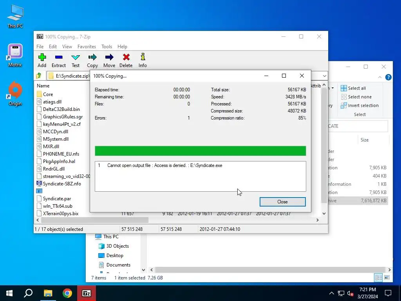
Task: Open the File menu in 7-Zip
Action: coord(40,47)
